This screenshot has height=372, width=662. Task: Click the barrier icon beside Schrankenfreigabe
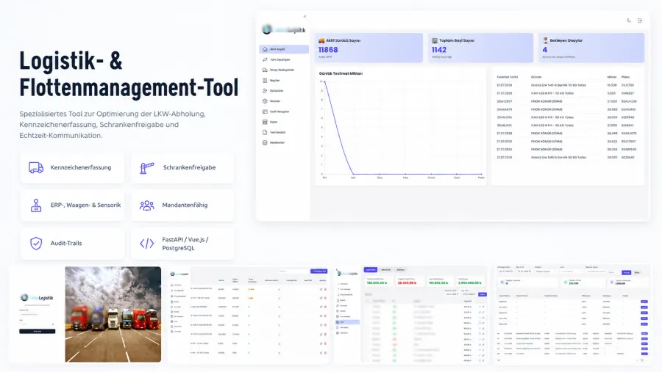coord(147,168)
